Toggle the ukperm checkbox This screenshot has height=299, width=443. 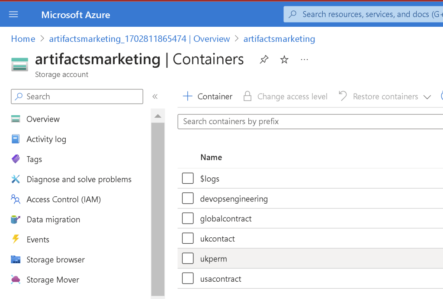click(x=188, y=258)
